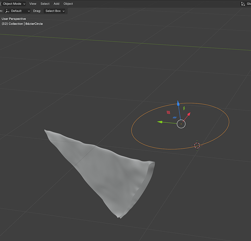The height and width of the screenshot is (241, 251).
Task: Open the Select Box drag dropdown
Action: [x=55, y=11]
